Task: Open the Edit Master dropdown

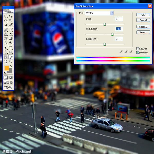Action: (112, 13)
